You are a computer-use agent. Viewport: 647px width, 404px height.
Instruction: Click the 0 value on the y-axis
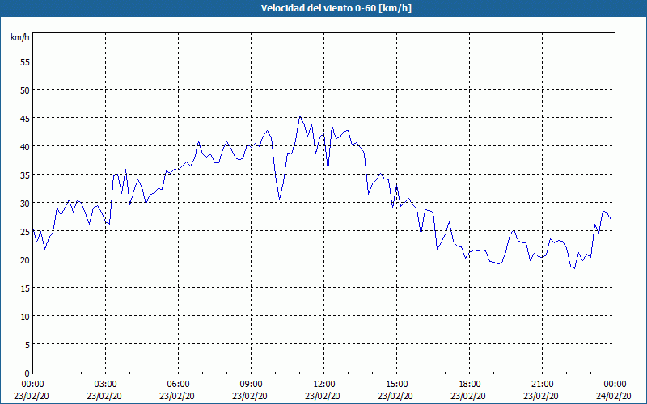(x=27, y=372)
